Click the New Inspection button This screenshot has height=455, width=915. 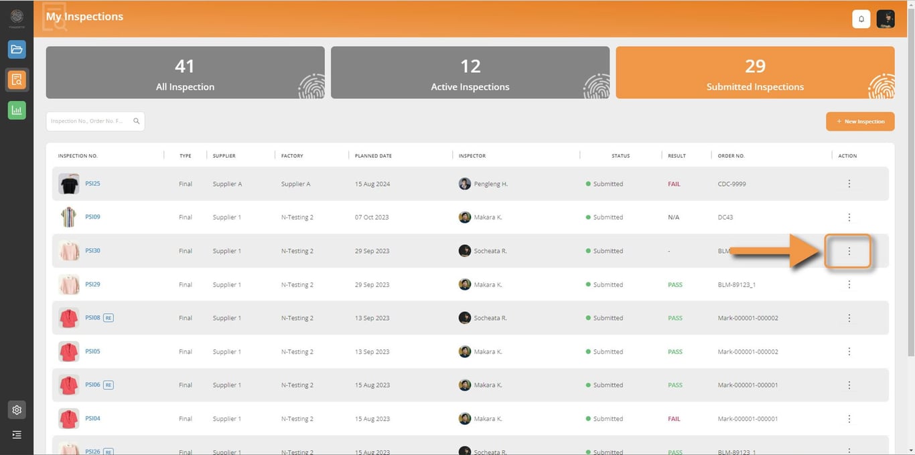pos(860,121)
